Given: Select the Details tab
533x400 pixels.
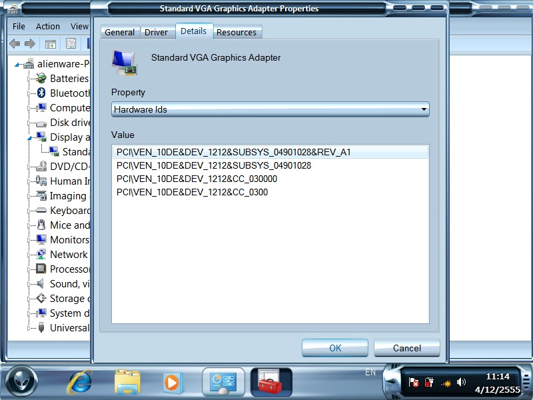Looking at the screenshot, I should pyautogui.click(x=194, y=31).
